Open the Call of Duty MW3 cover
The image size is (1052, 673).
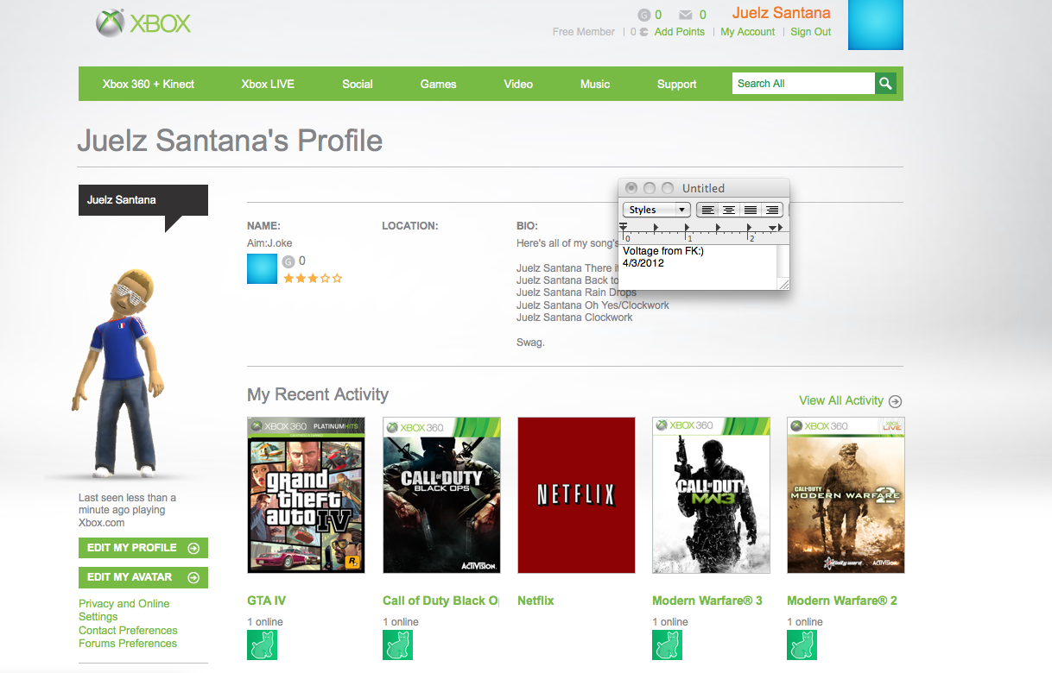711,495
